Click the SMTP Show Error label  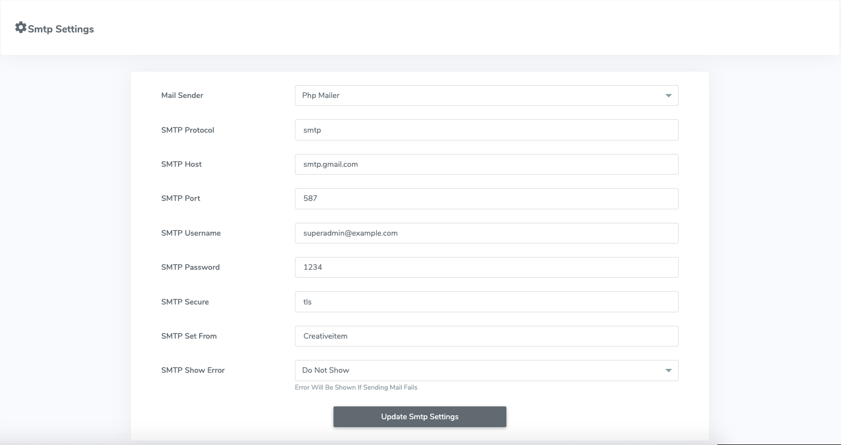192,371
